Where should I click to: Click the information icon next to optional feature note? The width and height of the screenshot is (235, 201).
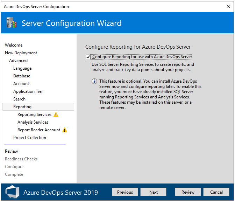click(94, 81)
